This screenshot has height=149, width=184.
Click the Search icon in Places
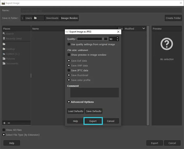click(x=4, y=34)
